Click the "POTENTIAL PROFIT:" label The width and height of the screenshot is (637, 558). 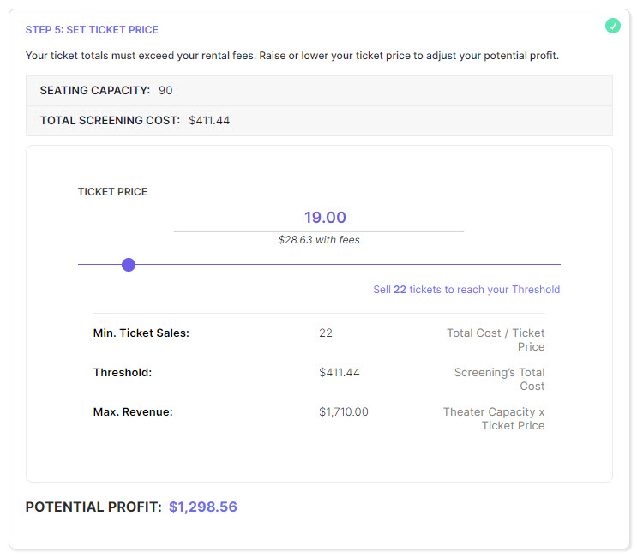tap(93, 507)
